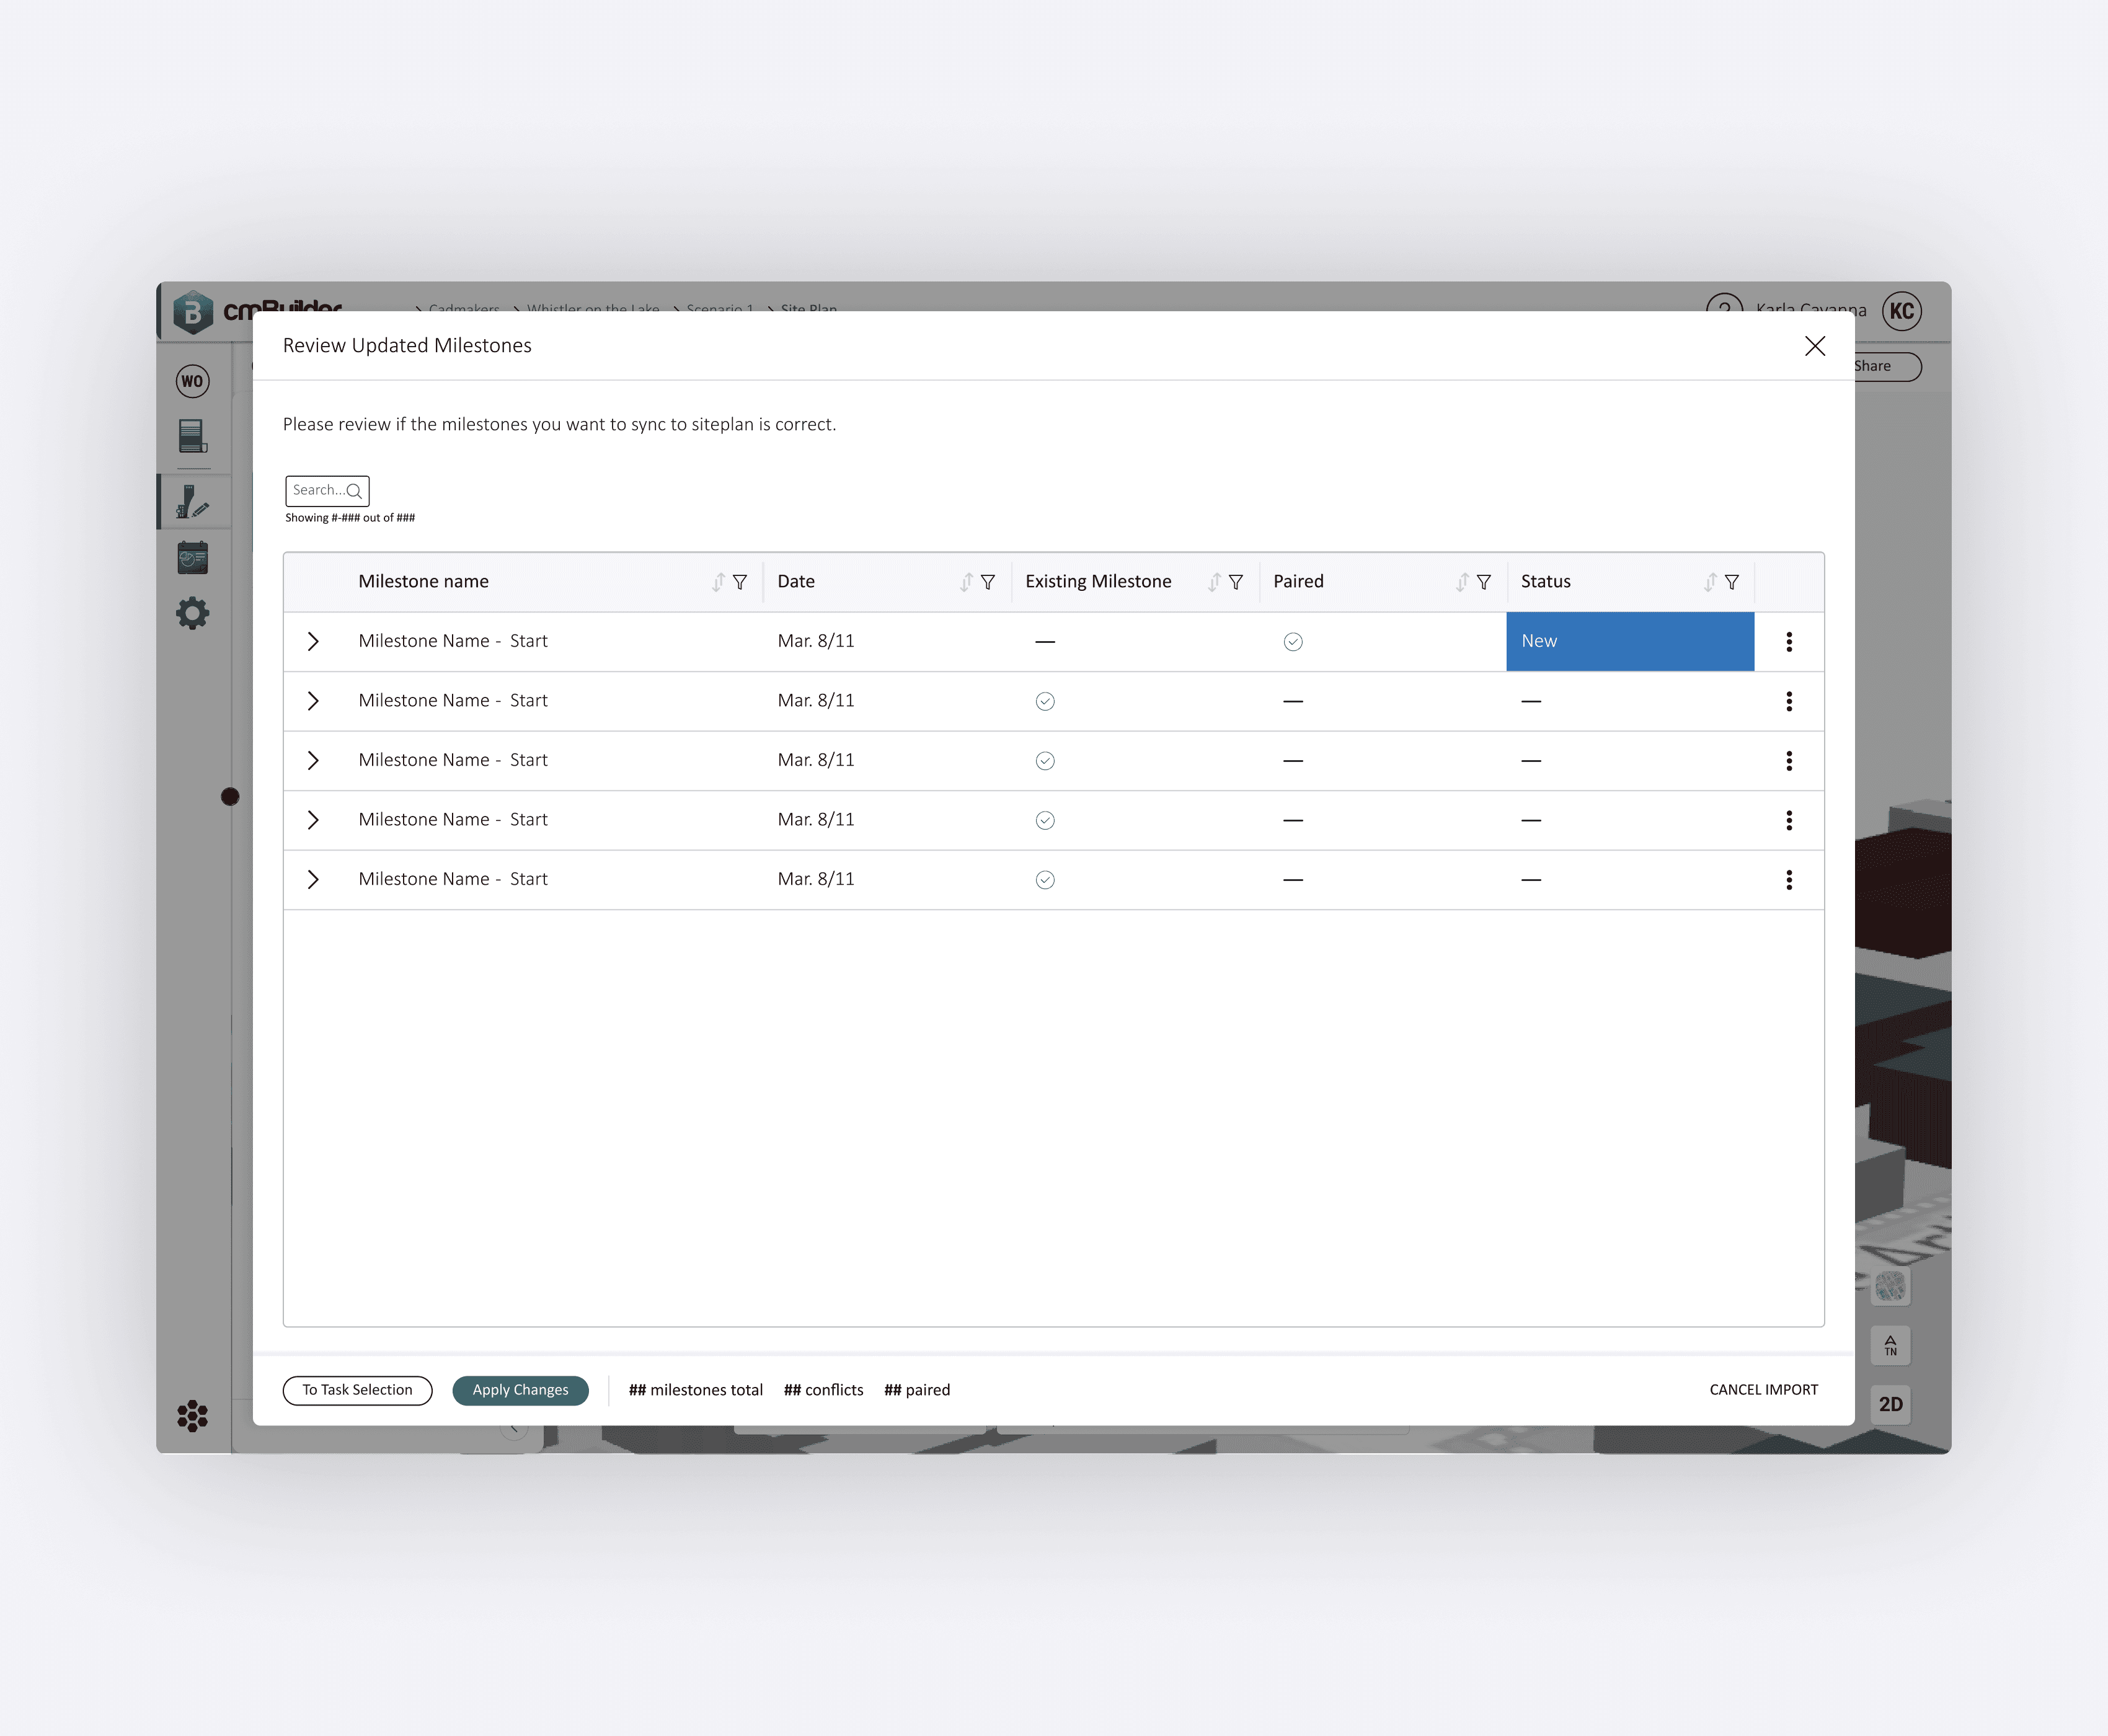Click the blue New status cell
Image resolution: width=2108 pixels, height=1736 pixels.
tap(1630, 642)
